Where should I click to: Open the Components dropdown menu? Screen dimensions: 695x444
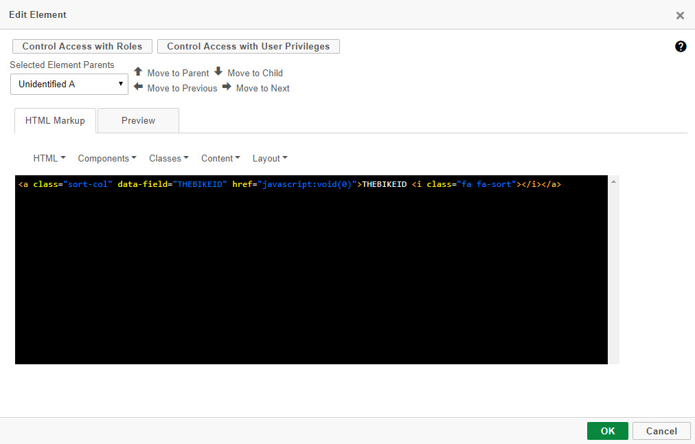coord(107,158)
